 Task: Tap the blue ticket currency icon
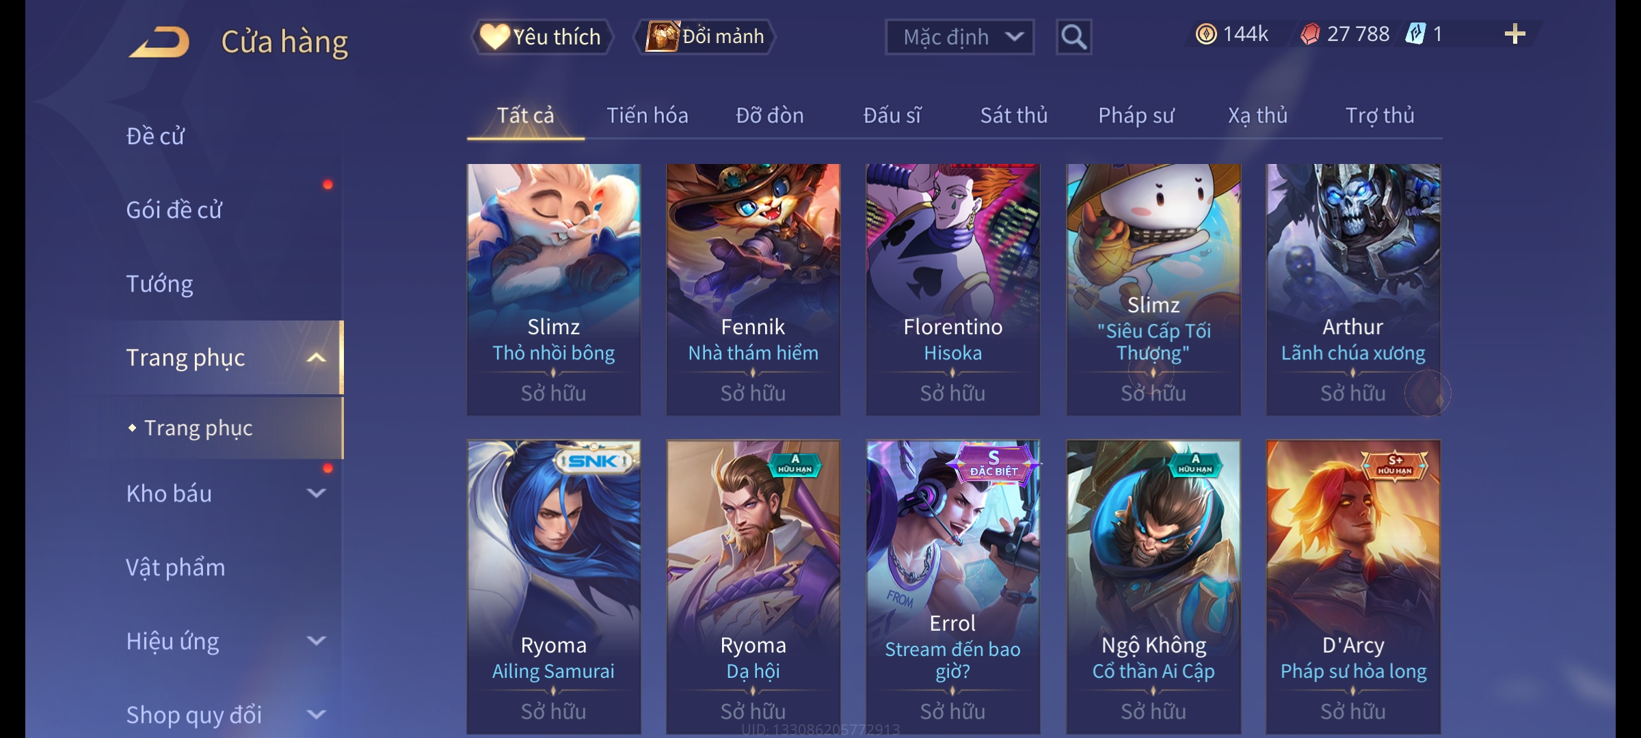[1415, 34]
